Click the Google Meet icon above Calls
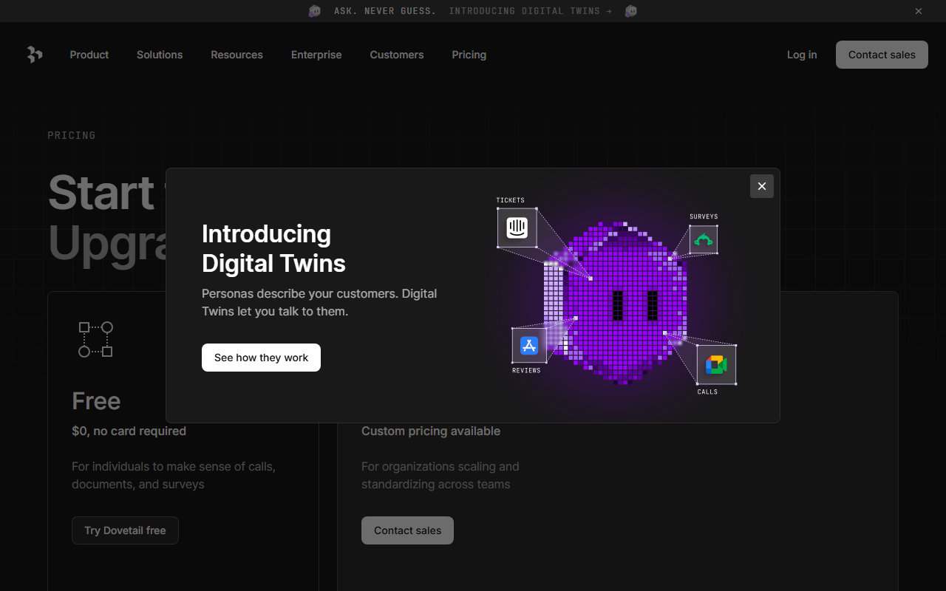This screenshot has height=591, width=946. click(x=716, y=364)
